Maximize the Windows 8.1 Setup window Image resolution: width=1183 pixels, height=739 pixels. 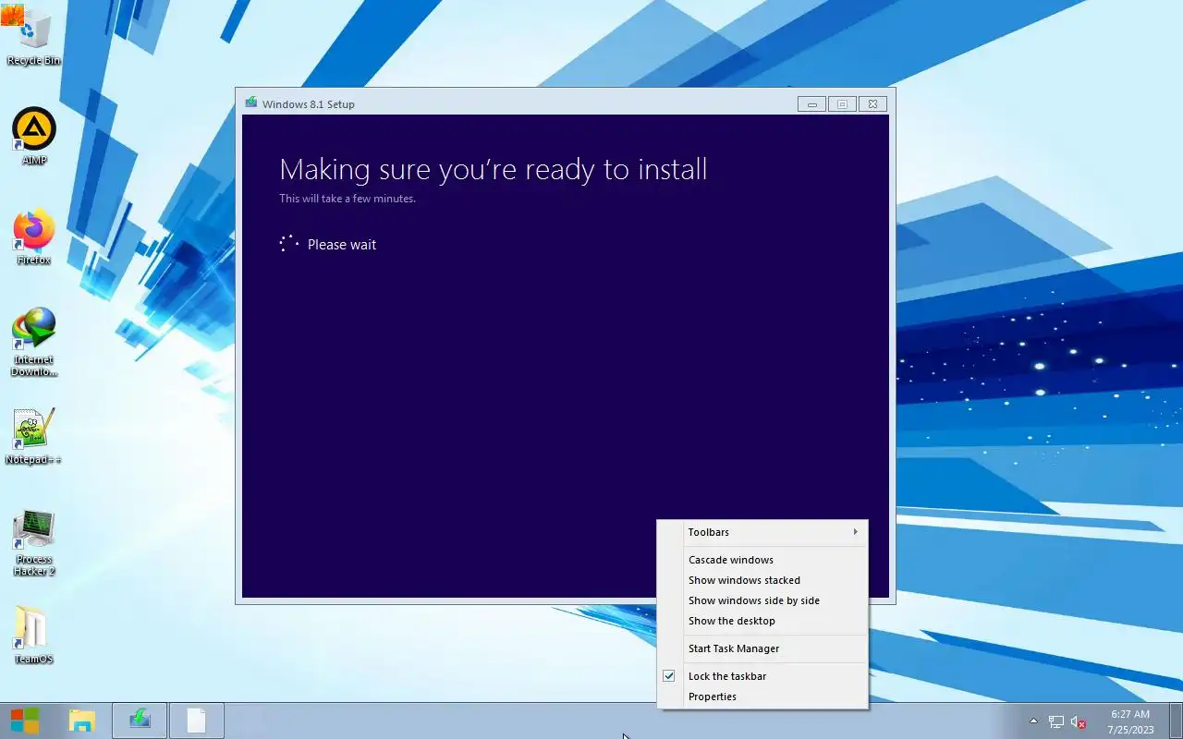(x=842, y=104)
